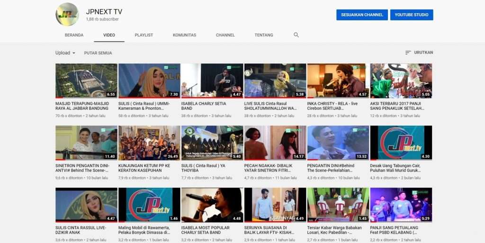Open the SERUNYA SUASANA DI BALIK LAYAR thumbnail
This screenshot has width=485, height=243.
pos(275,205)
